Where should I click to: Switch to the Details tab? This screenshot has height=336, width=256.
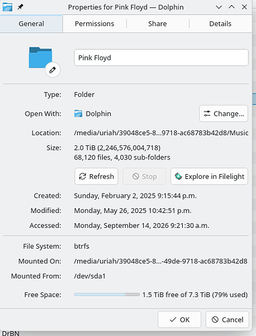(220, 24)
